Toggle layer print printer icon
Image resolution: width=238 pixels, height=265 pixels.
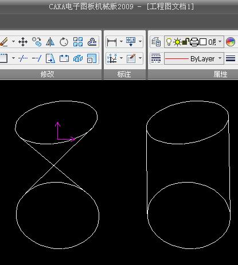coord(194,42)
